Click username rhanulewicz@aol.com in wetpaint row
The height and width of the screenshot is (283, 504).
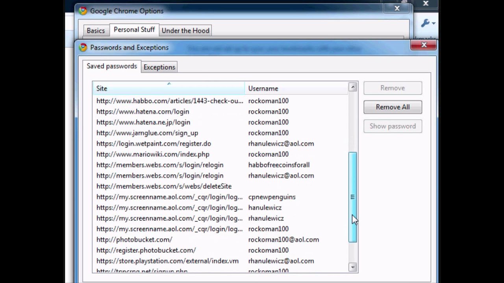281,143
